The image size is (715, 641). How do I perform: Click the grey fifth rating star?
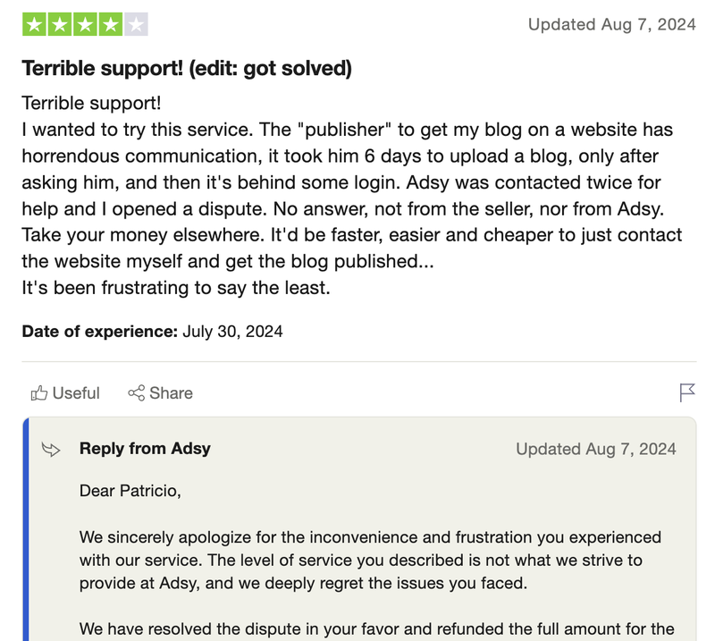[136, 25]
